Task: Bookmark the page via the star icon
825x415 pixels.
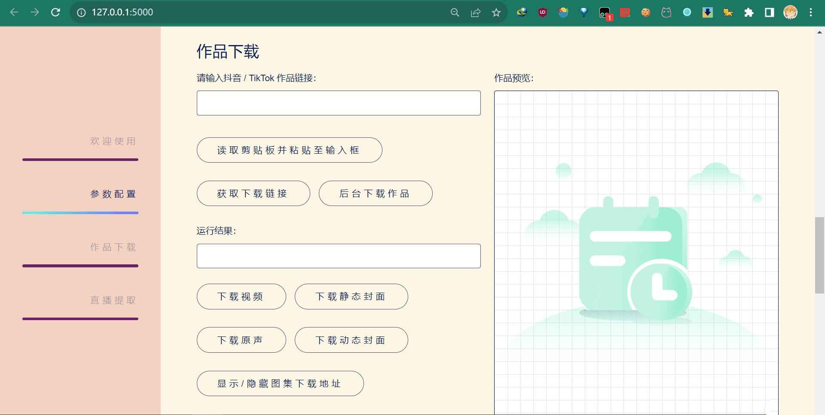Action: (x=496, y=12)
